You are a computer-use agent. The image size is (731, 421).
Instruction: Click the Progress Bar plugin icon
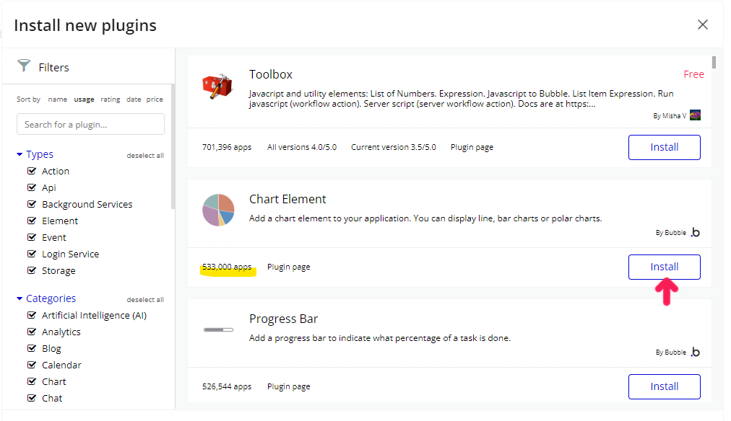[x=218, y=330]
